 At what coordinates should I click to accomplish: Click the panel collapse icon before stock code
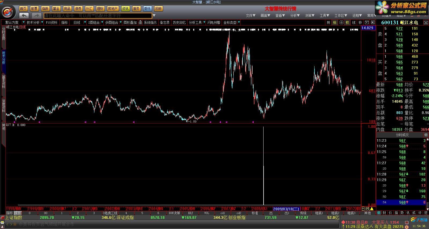click(x=373, y=22)
